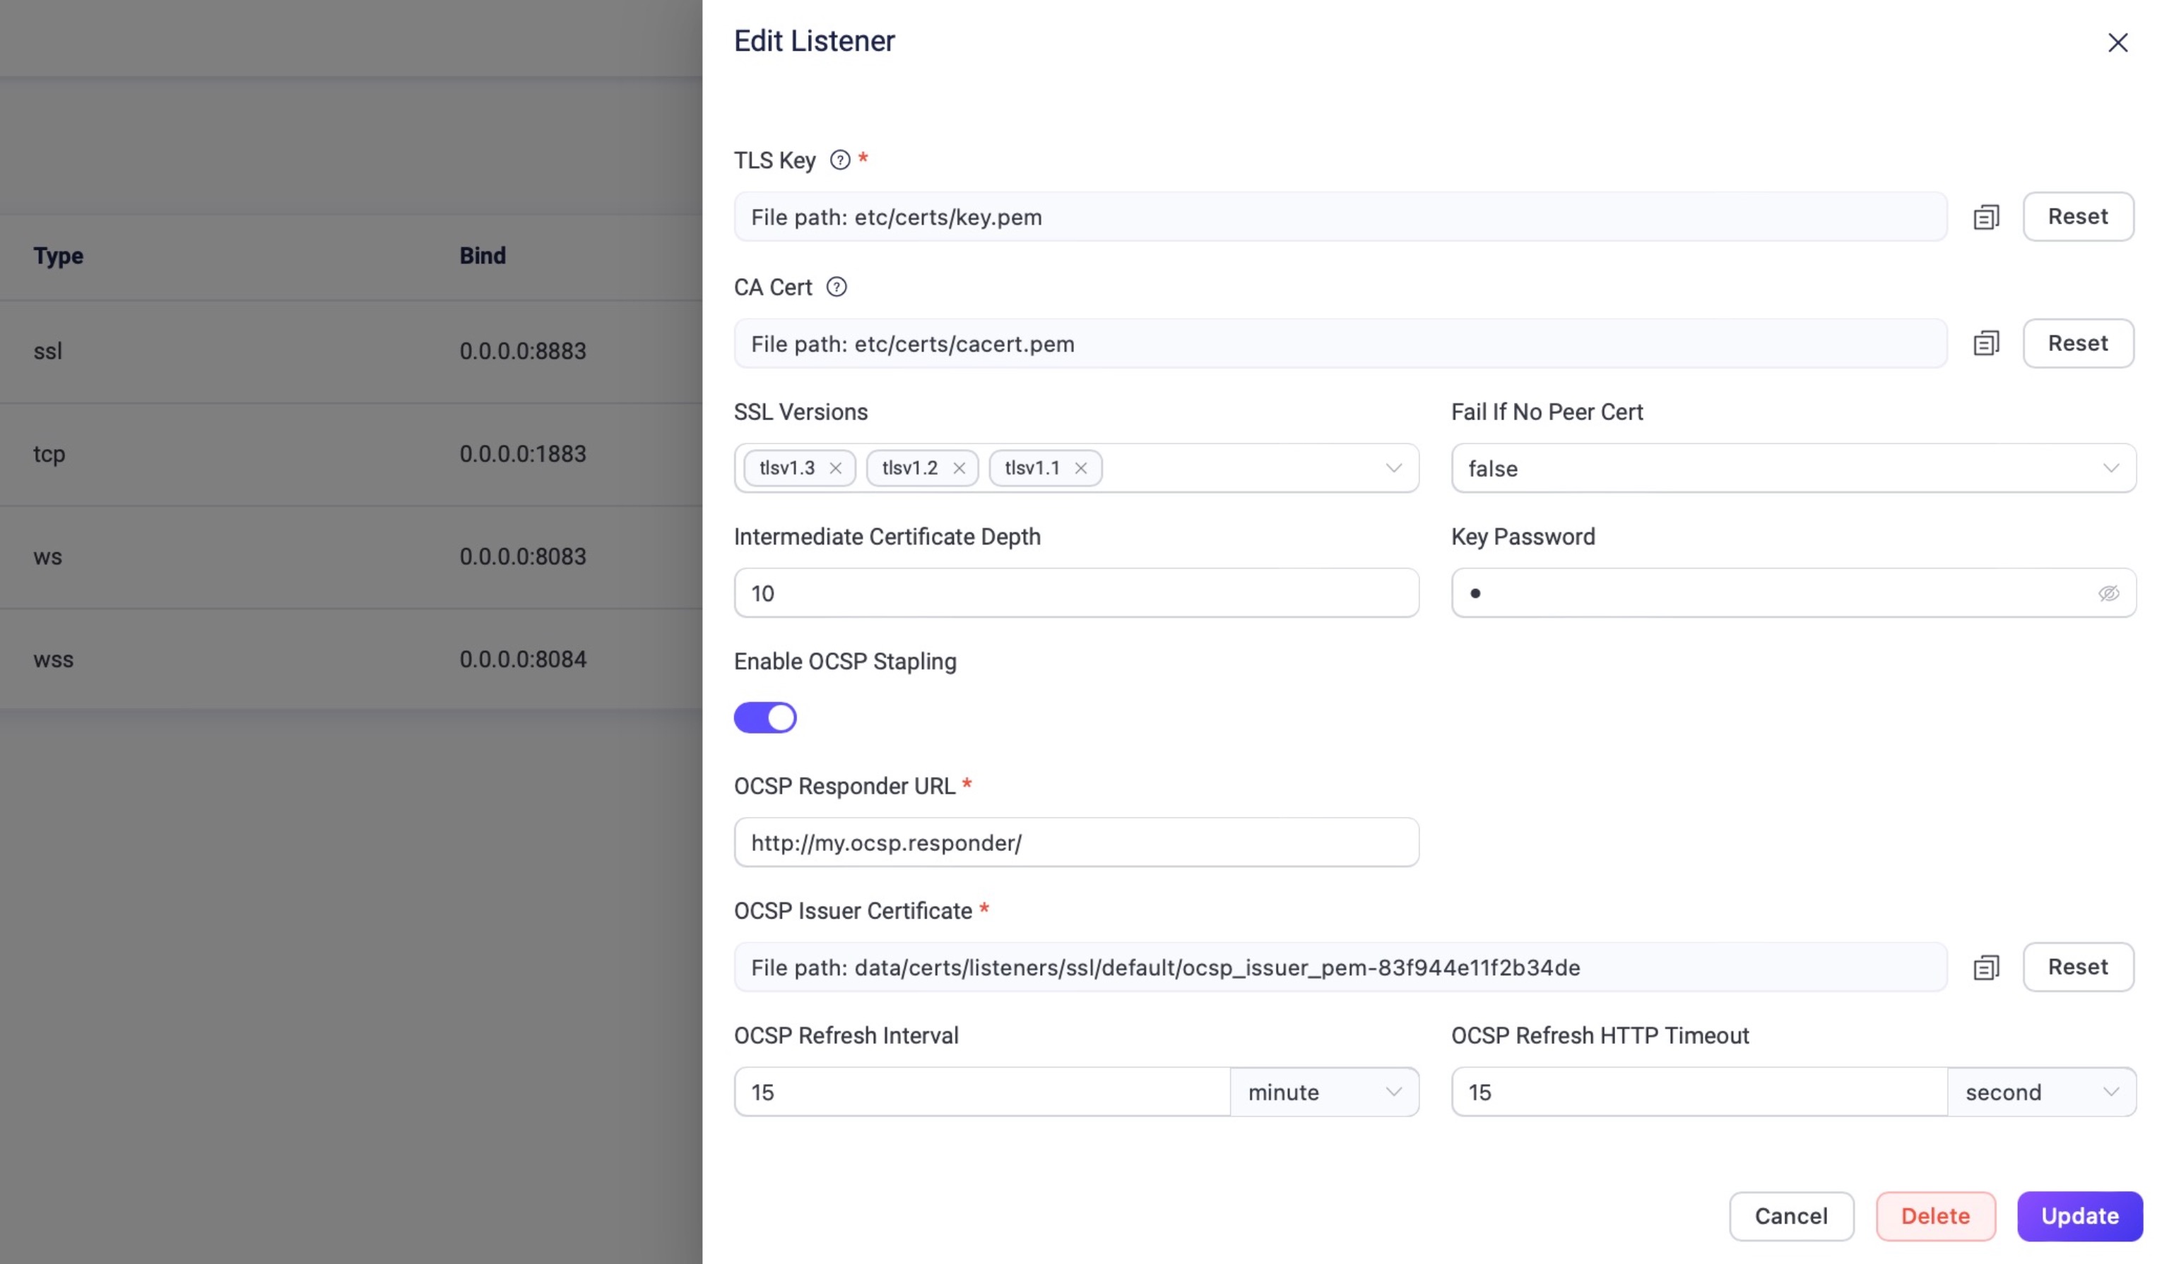Open the Fail If No Peer Cert dropdown
2162x1264 pixels.
pos(1792,468)
